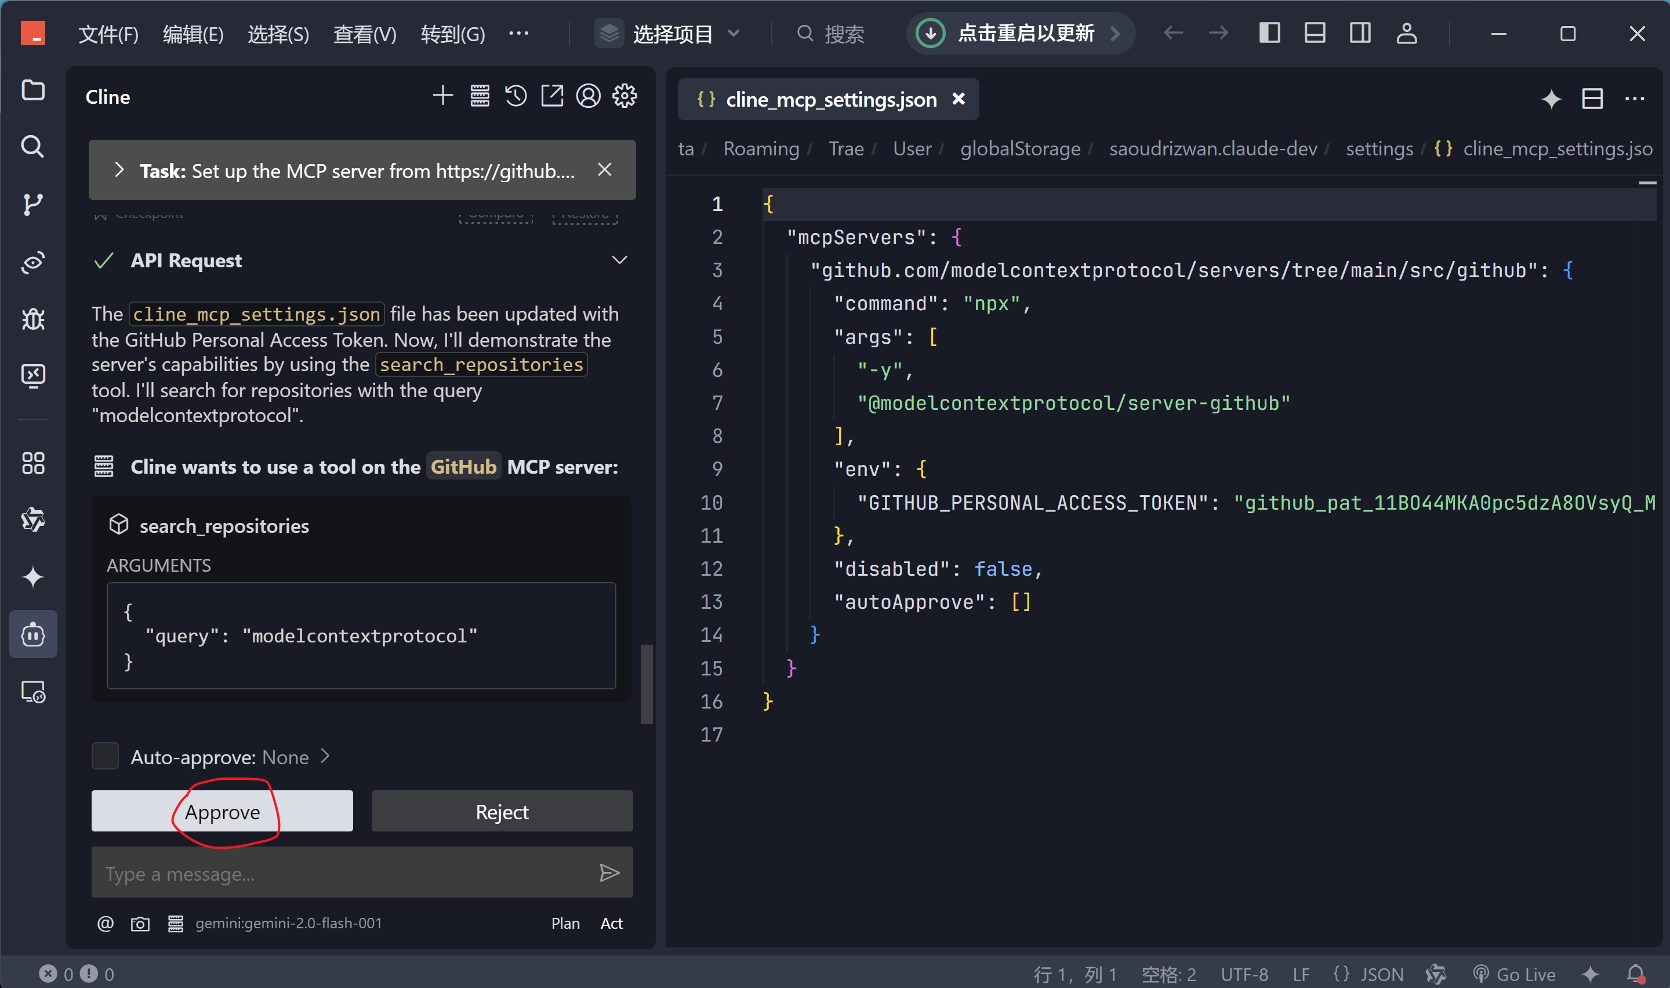Switch Cline to Plan mode
Screen dimensions: 1670x988
coord(565,924)
